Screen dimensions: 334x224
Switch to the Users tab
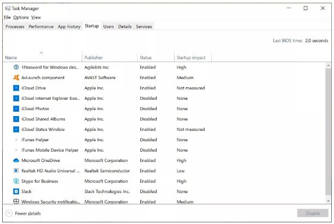tap(109, 27)
